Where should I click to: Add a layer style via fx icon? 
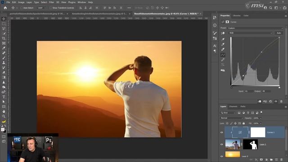[256, 160]
